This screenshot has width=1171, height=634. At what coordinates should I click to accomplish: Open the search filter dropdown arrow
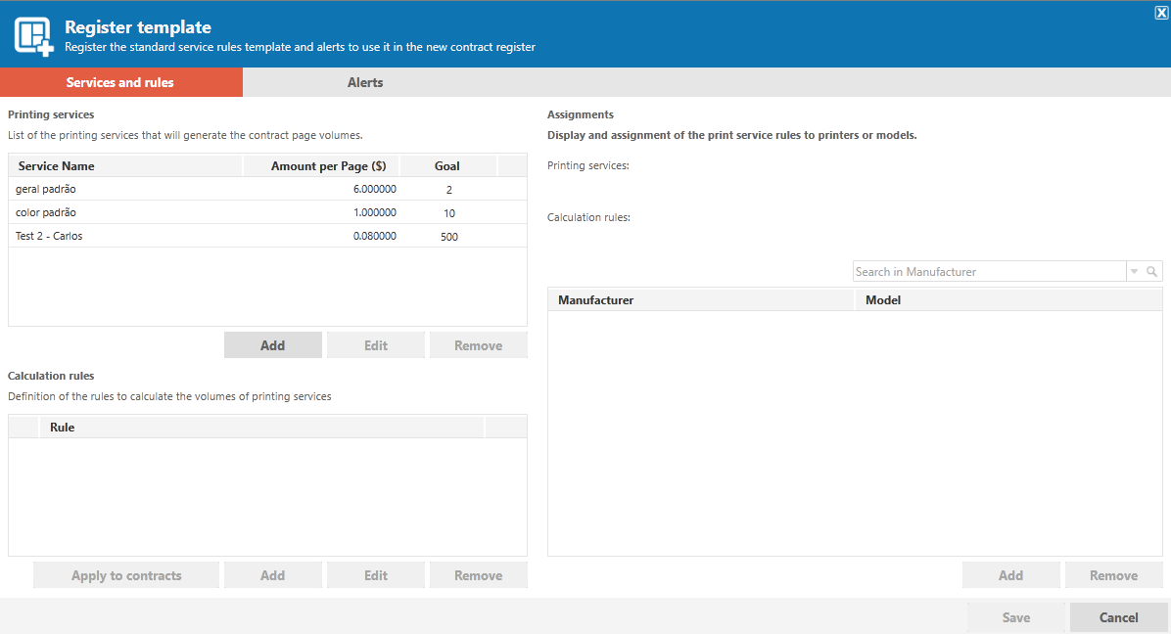[1135, 271]
